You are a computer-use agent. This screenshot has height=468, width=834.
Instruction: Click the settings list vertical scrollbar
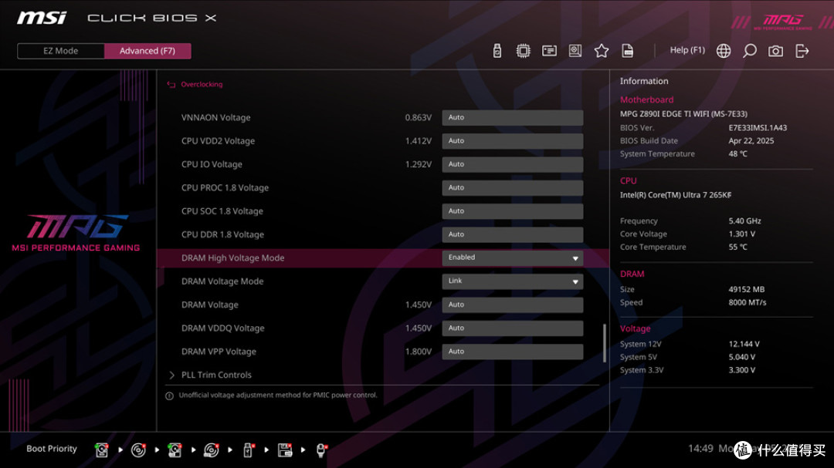[x=604, y=343]
